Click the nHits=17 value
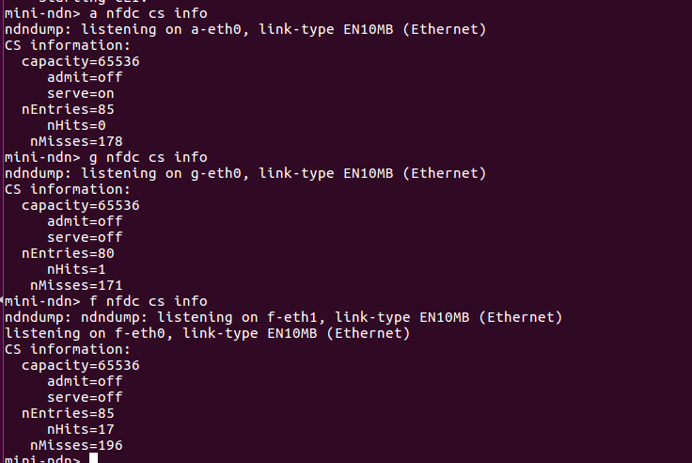This screenshot has width=692, height=463. [81, 429]
